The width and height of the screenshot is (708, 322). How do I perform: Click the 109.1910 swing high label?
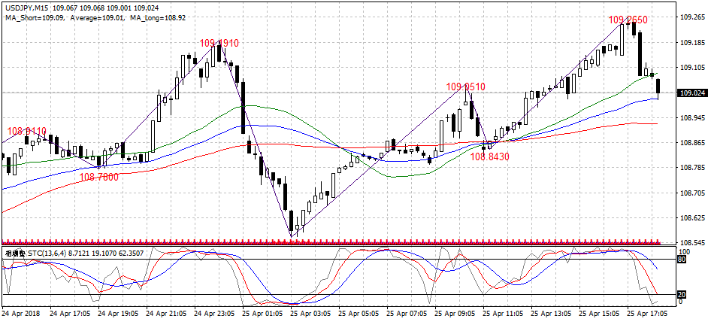tap(219, 44)
